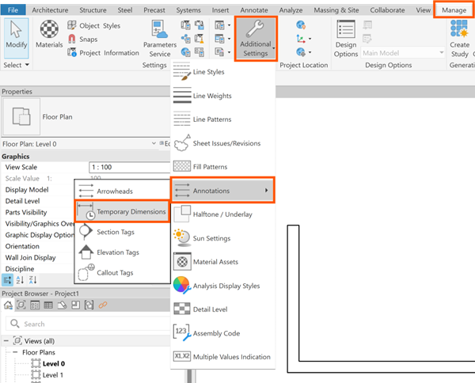This screenshot has width=475, height=383.
Task: Expand the Select panel dropdown
Action: pyautogui.click(x=16, y=65)
